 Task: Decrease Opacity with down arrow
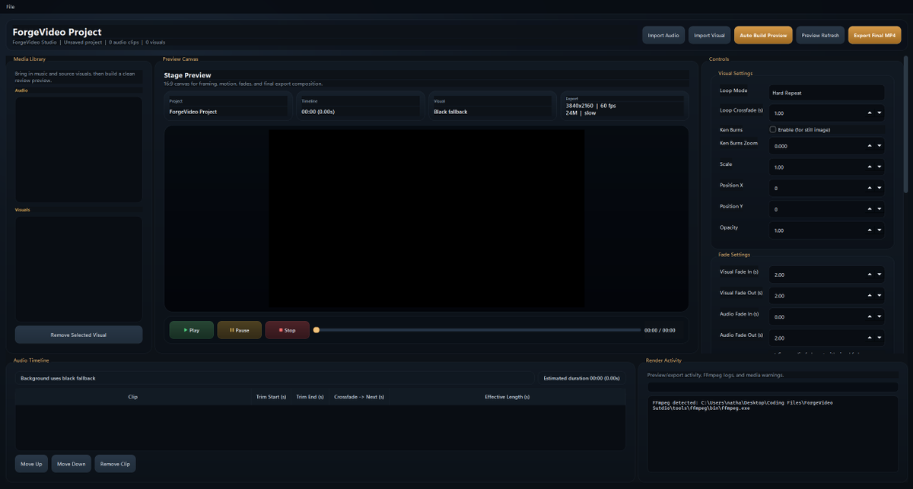(880, 230)
